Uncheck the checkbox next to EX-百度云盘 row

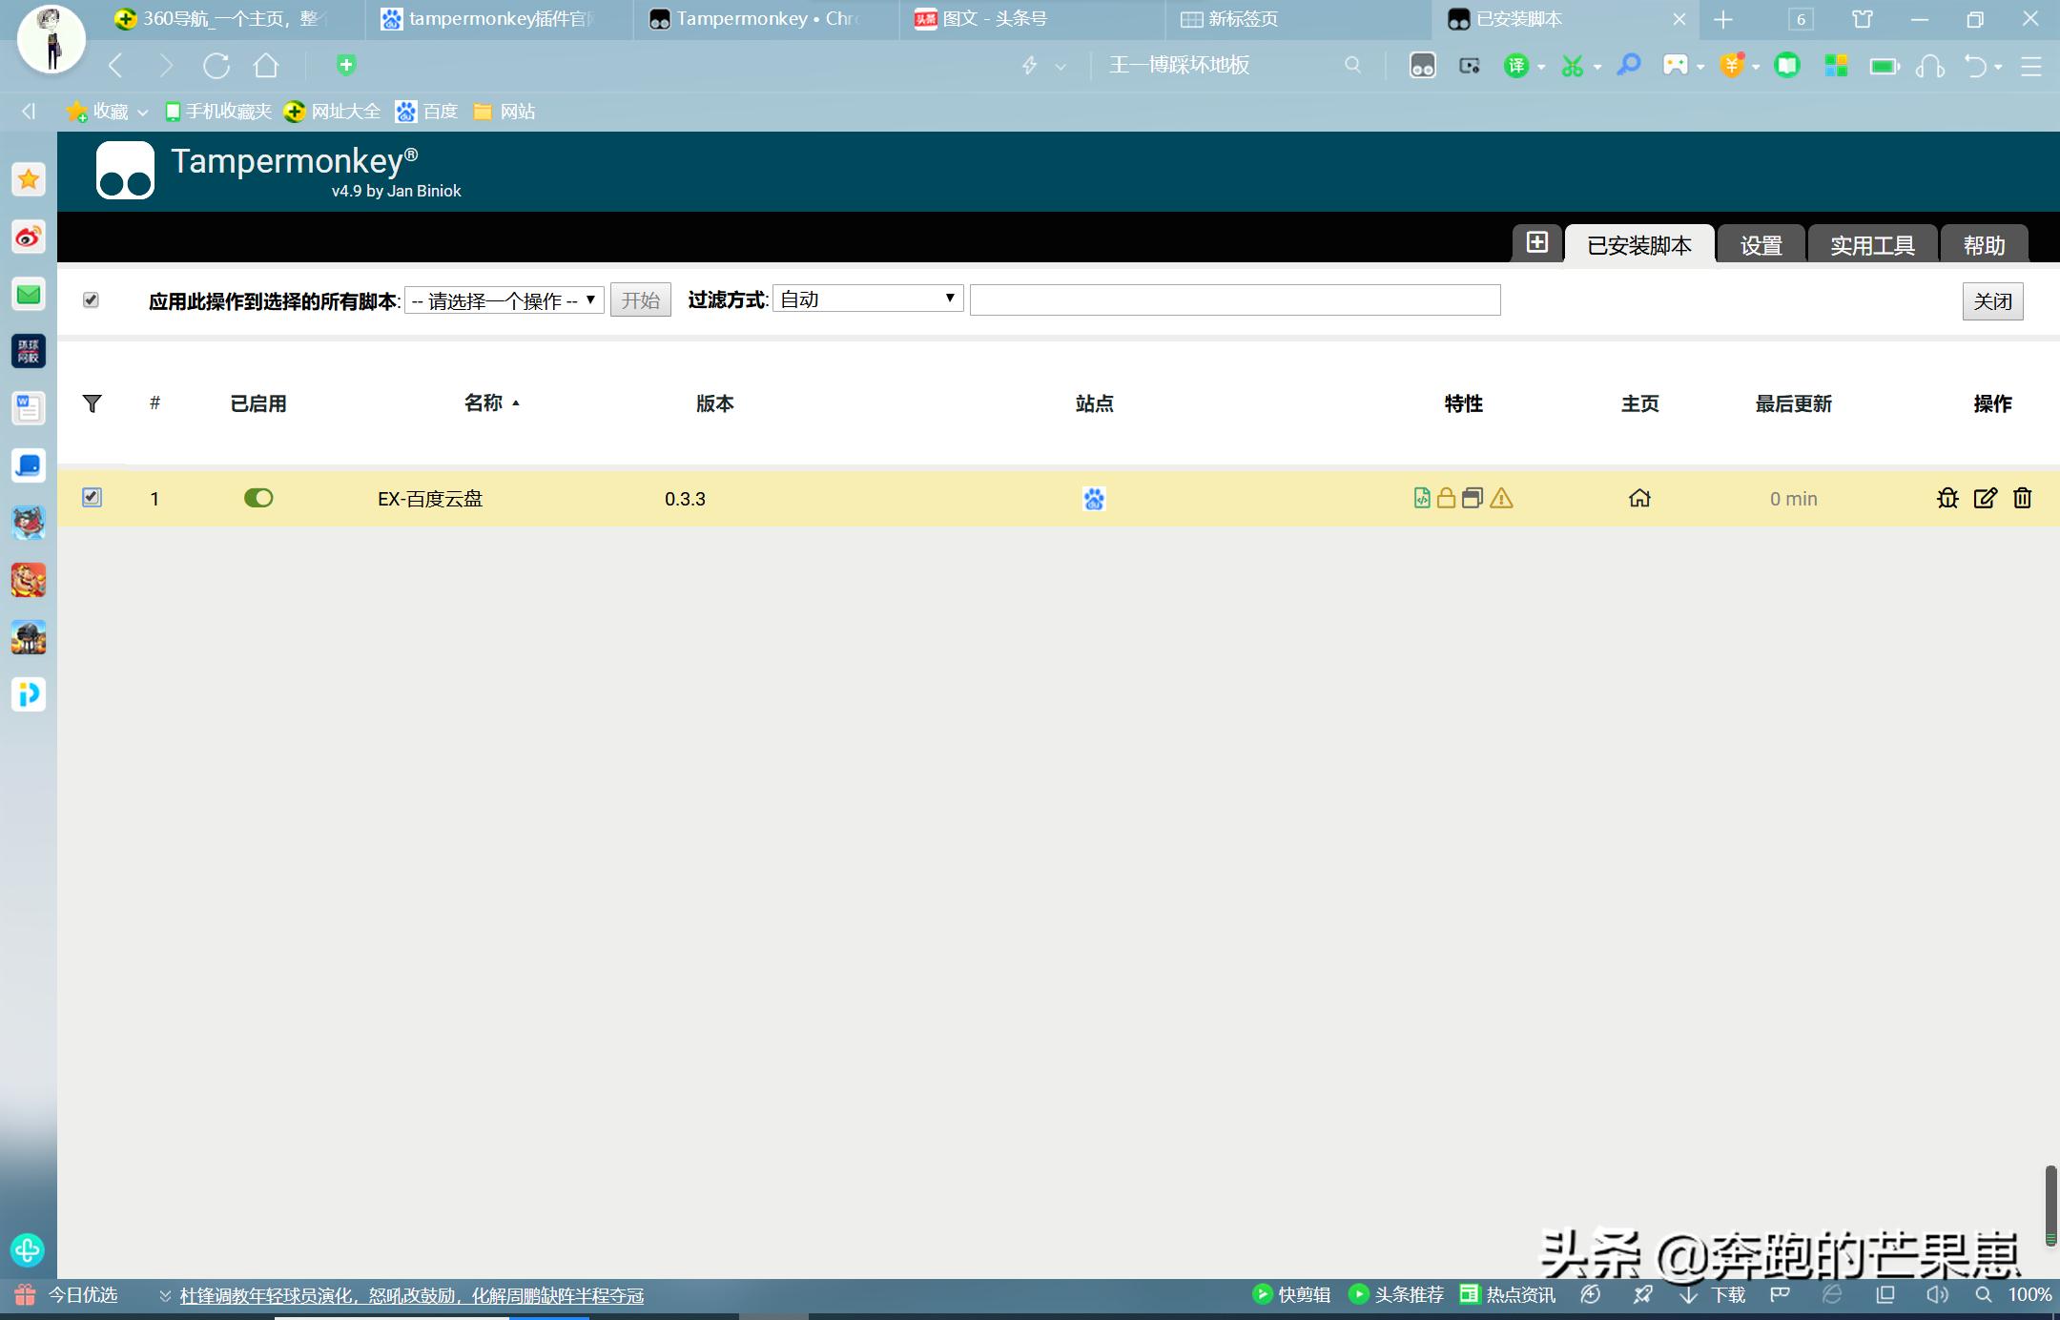(x=92, y=497)
